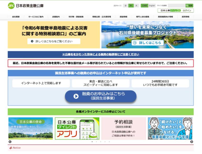Select the first carousel pagination dot
The height and width of the screenshot is (154, 202).
[x=92, y=142]
